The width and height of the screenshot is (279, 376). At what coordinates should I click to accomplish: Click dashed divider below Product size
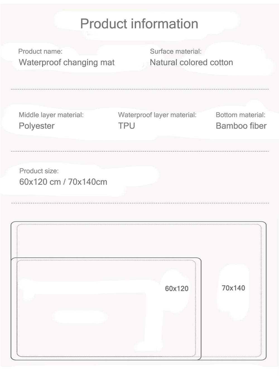(139, 203)
